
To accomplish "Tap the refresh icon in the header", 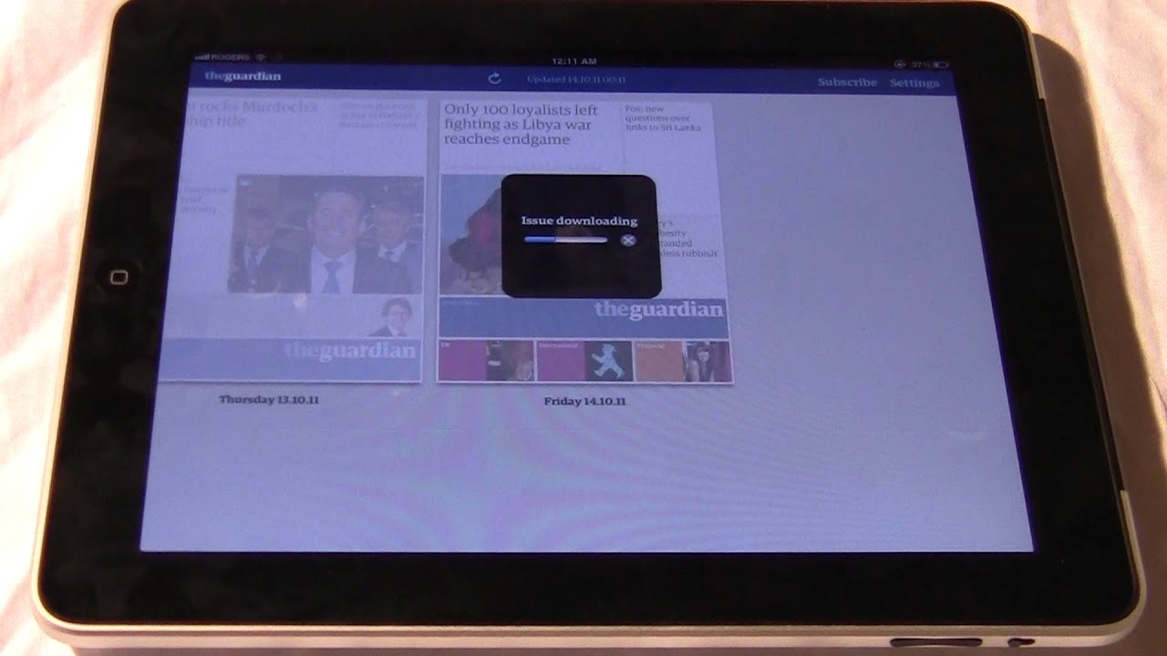I will click(x=495, y=79).
